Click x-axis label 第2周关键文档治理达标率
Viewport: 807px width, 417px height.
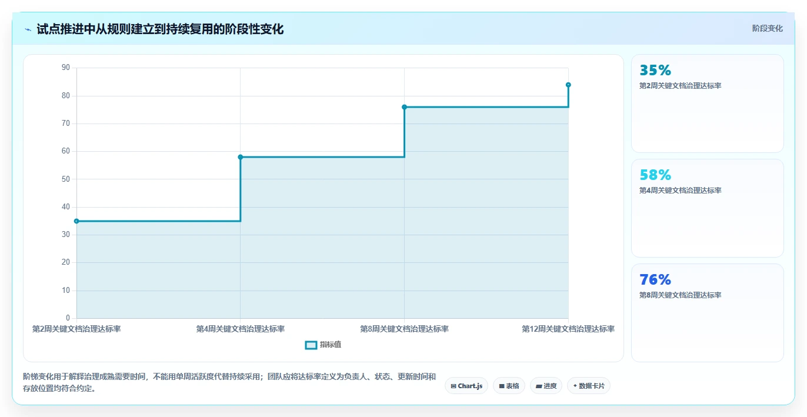[76, 329]
